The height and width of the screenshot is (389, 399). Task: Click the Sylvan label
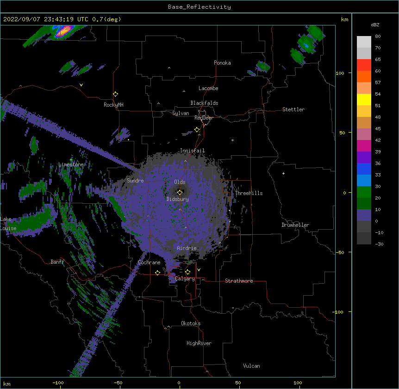[x=181, y=113]
